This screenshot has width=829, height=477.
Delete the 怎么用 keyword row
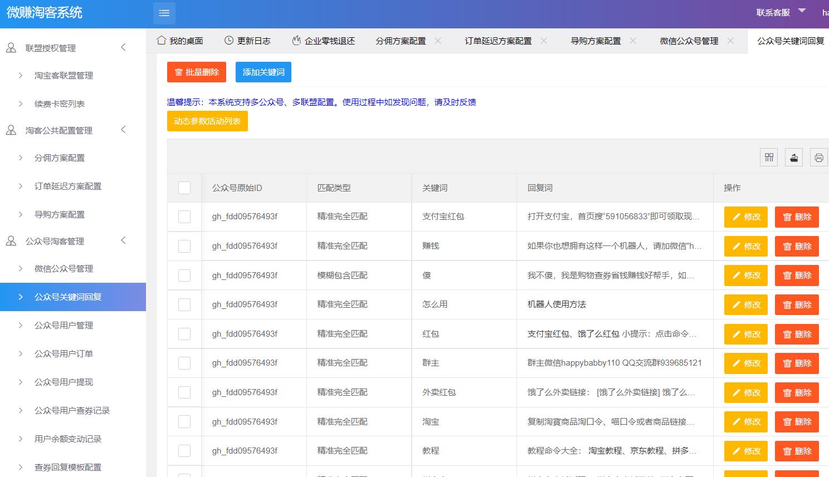[797, 304]
